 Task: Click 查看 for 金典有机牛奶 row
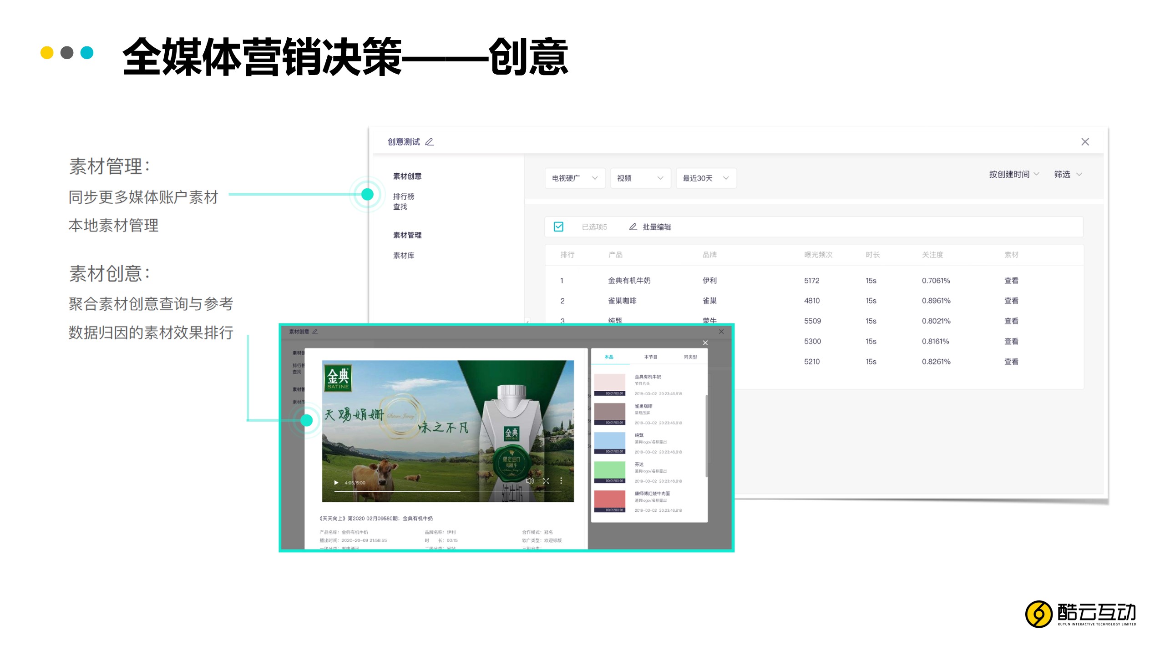pyautogui.click(x=1011, y=281)
